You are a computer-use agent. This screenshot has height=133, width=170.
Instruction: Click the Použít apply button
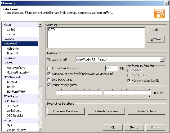(155, 127)
